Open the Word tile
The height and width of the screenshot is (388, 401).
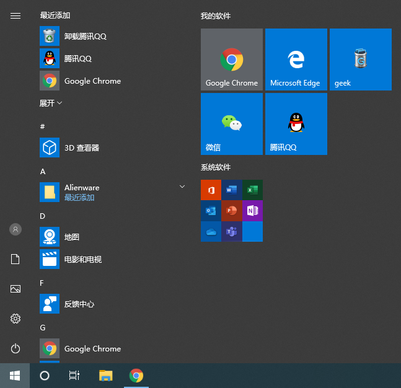click(x=232, y=190)
